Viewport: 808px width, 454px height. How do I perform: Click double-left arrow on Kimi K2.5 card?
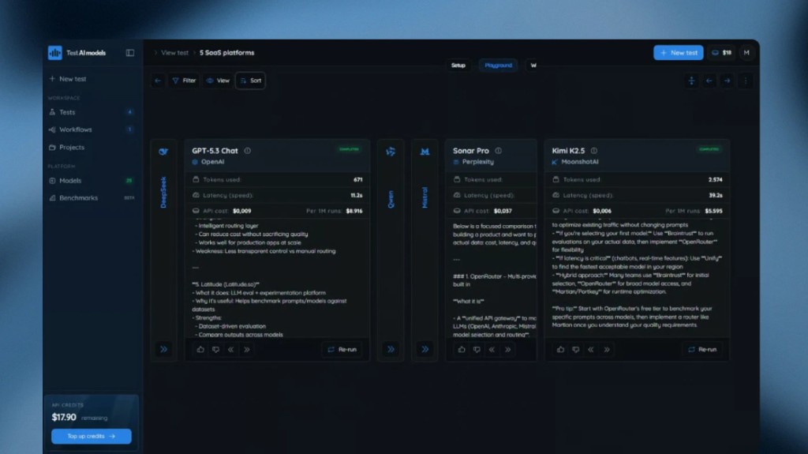(x=591, y=349)
